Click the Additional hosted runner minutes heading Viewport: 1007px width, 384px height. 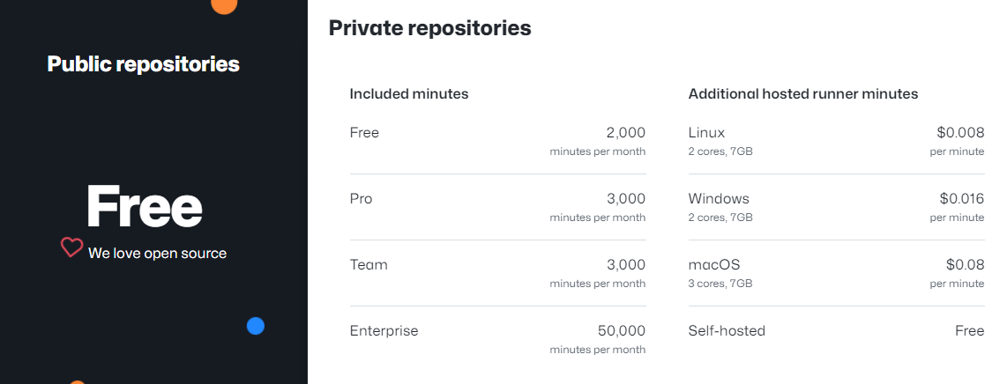click(803, 93)
